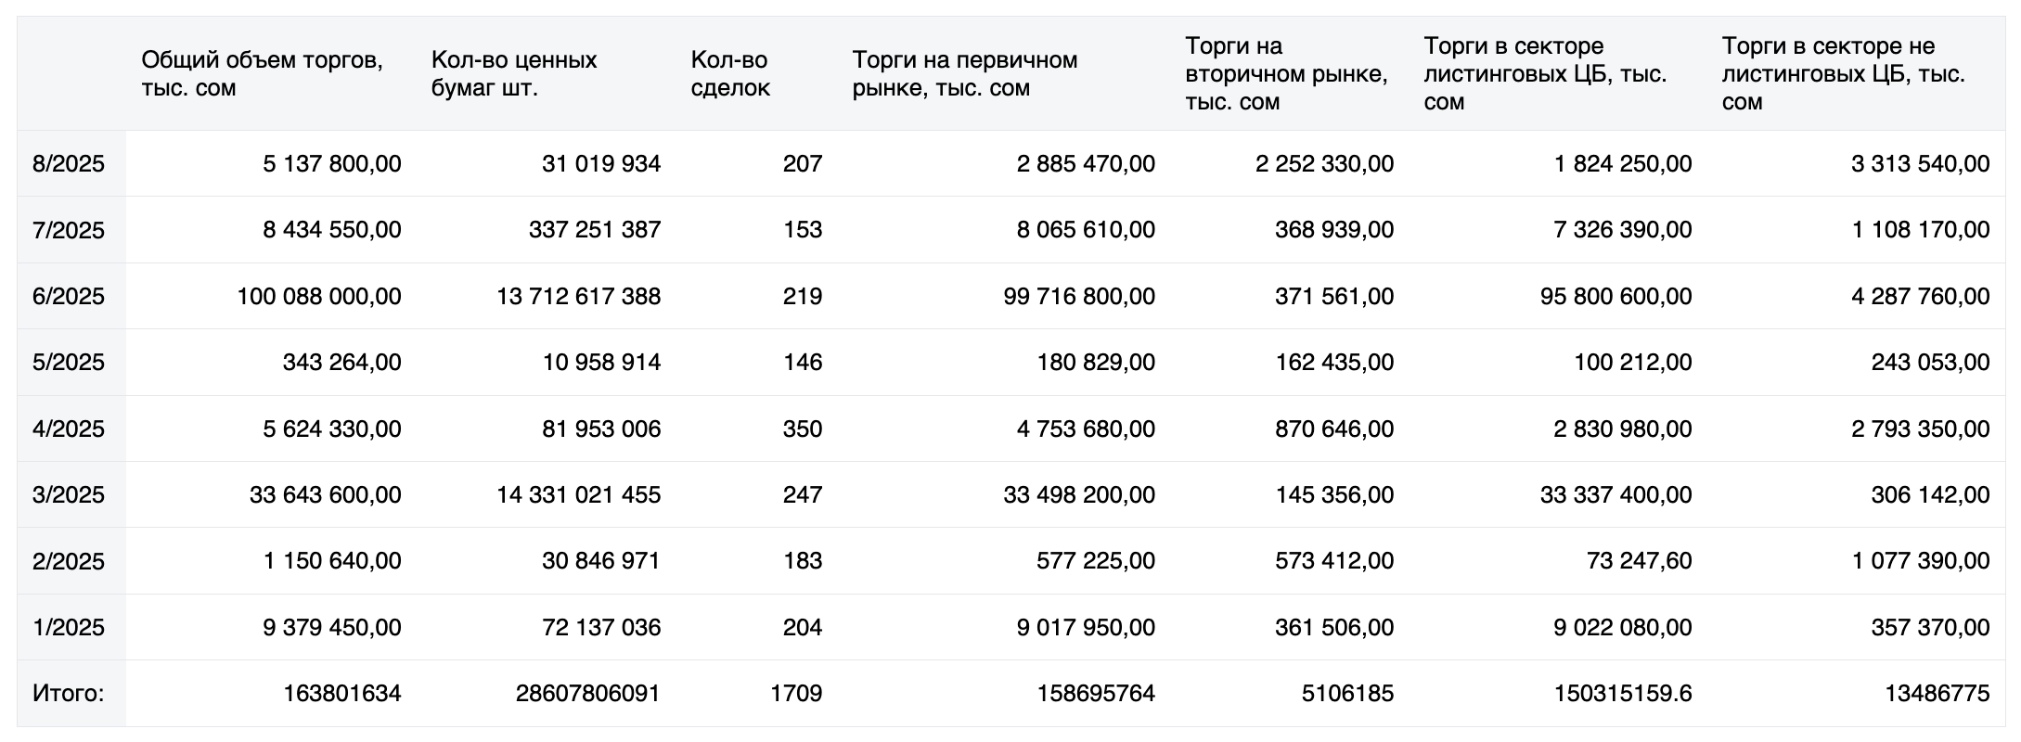This screenshot has height=742, width=2021.
Task: Click the 1/2025 row label
Action: pos(69,628)
